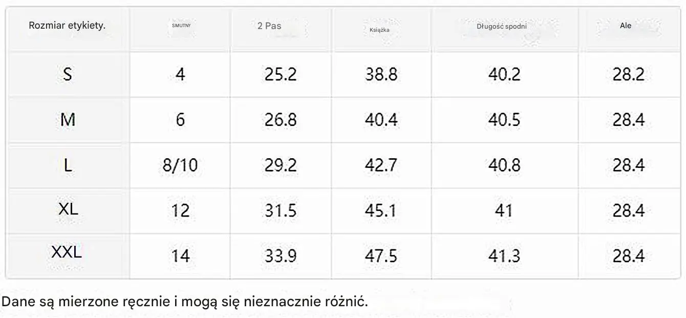The width and height of the screenshot is (686, 318).
Task: Click the 31.5 value in XL row
Action: tap(281, 210)
